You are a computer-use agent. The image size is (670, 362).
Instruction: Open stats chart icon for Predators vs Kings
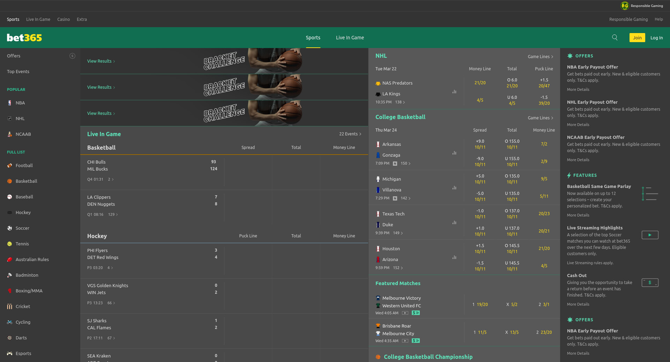pos(454,92)
